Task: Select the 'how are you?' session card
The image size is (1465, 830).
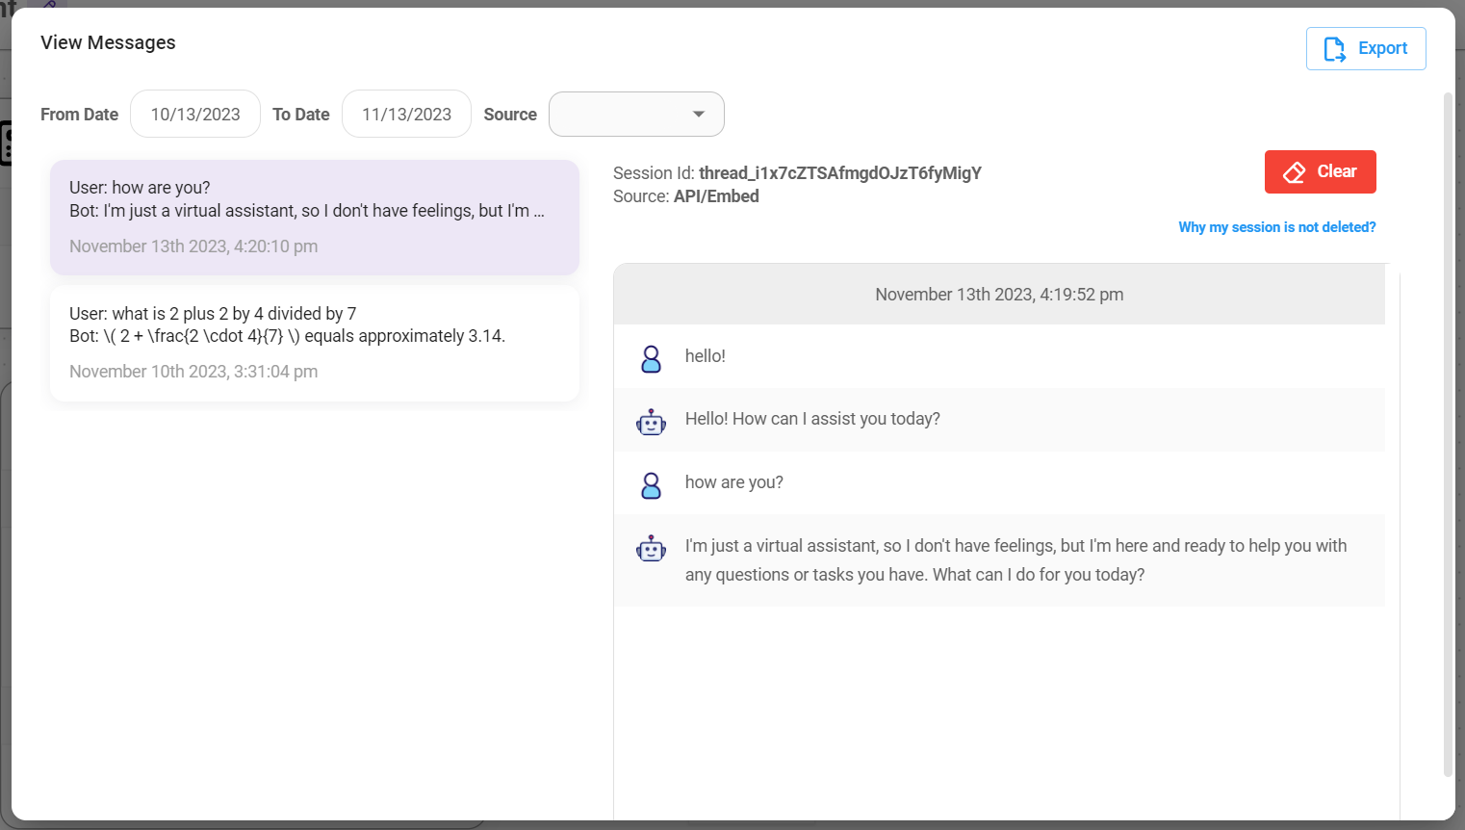Action: [315, 217]
